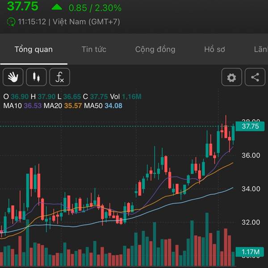This screenshot has height=268, width=268.
Task: Tap the close price 37.75 legend value
Action: point(99,96)
